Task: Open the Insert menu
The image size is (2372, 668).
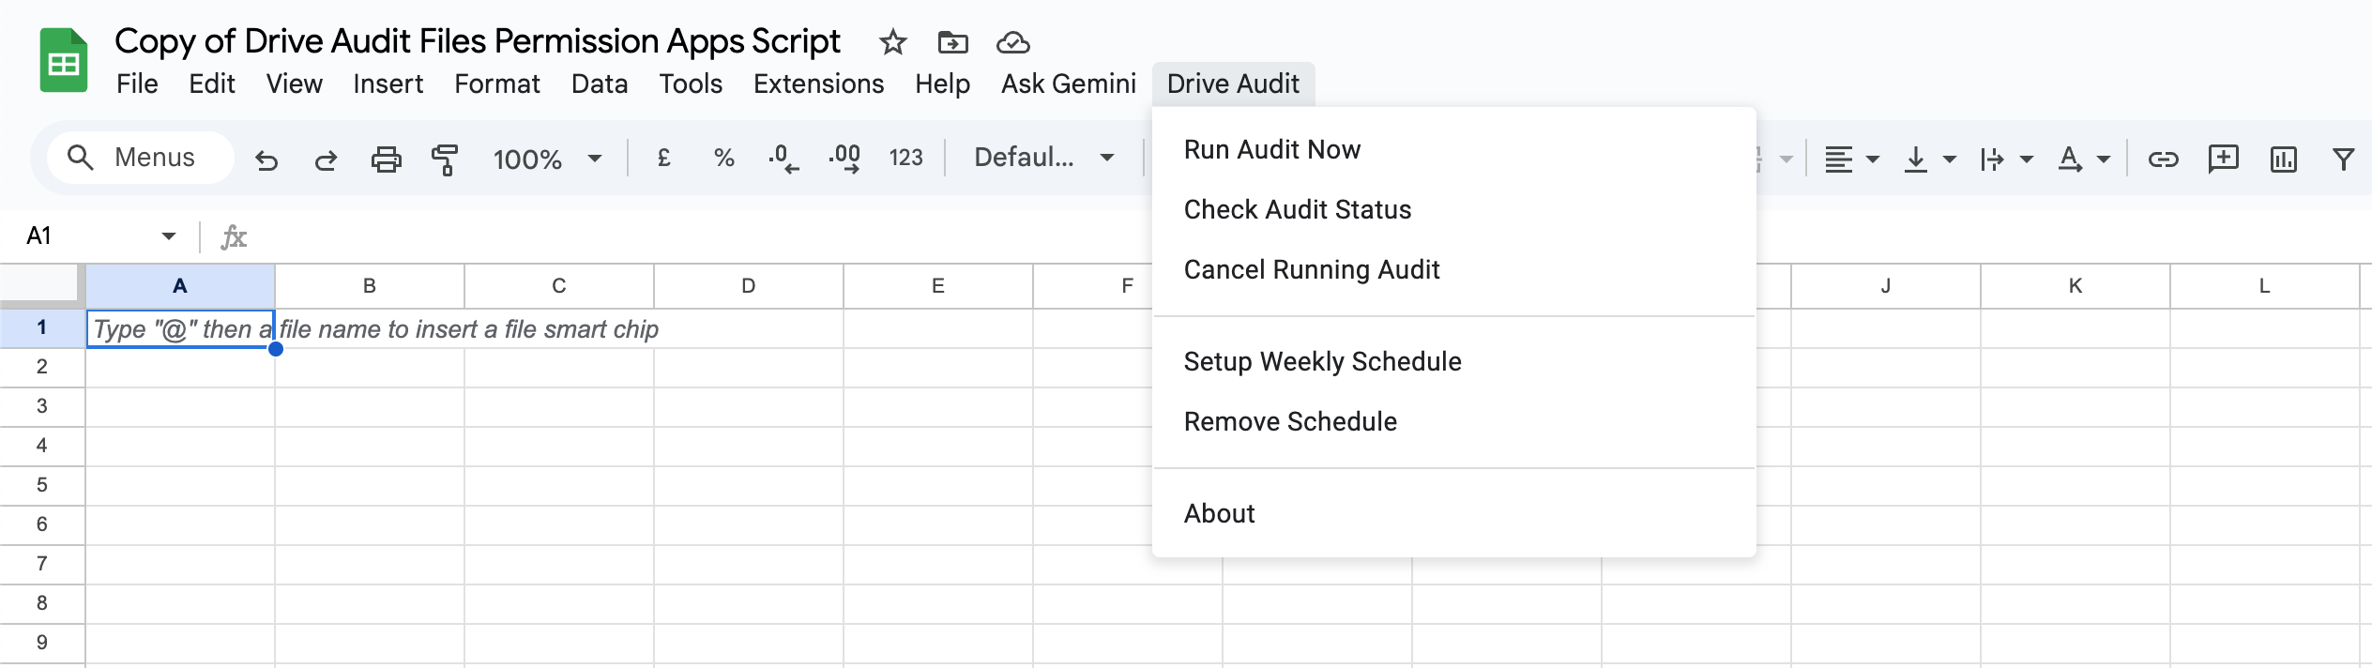Action: pos(388,83)
